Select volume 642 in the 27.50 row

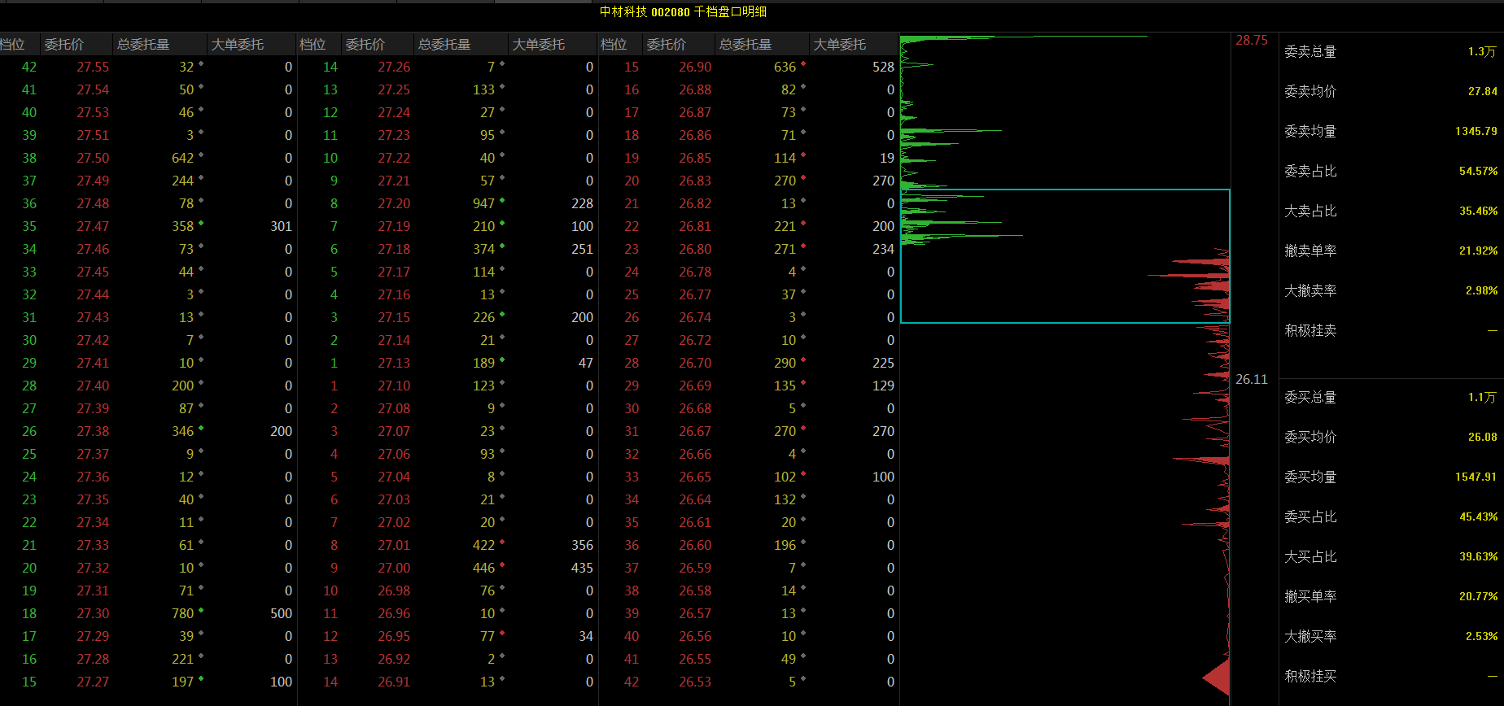click(x=183, y=158)
